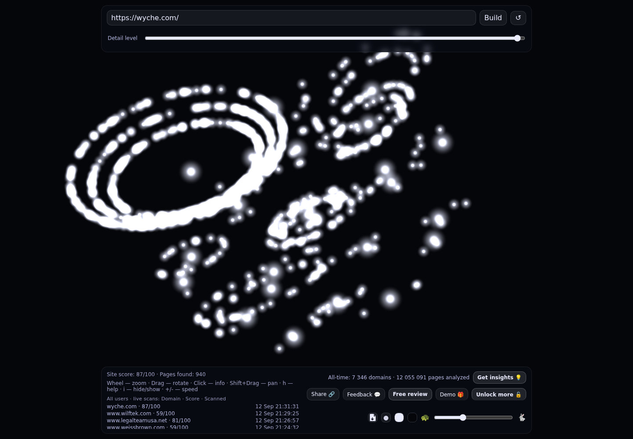This screenshot has height=439, width=633.
Task: Select the wyche.com · 87/100 scan row
Action: coord(203,407)
